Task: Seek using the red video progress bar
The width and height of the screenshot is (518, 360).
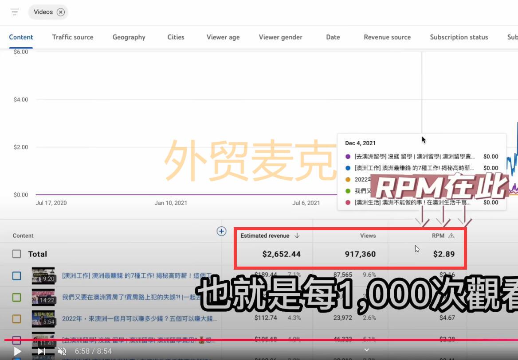Action: [261, 340]
